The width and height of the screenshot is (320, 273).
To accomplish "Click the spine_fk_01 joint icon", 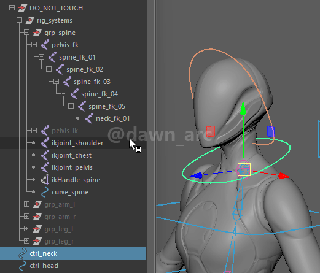I will 52,57.
